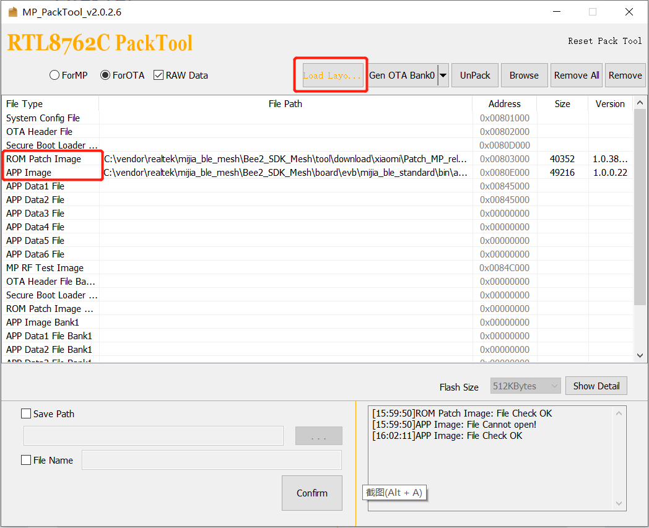The width and height of the screenshot is (649, 528).
Task: Enable the Save Path checkbox
Action: [25, 413]
